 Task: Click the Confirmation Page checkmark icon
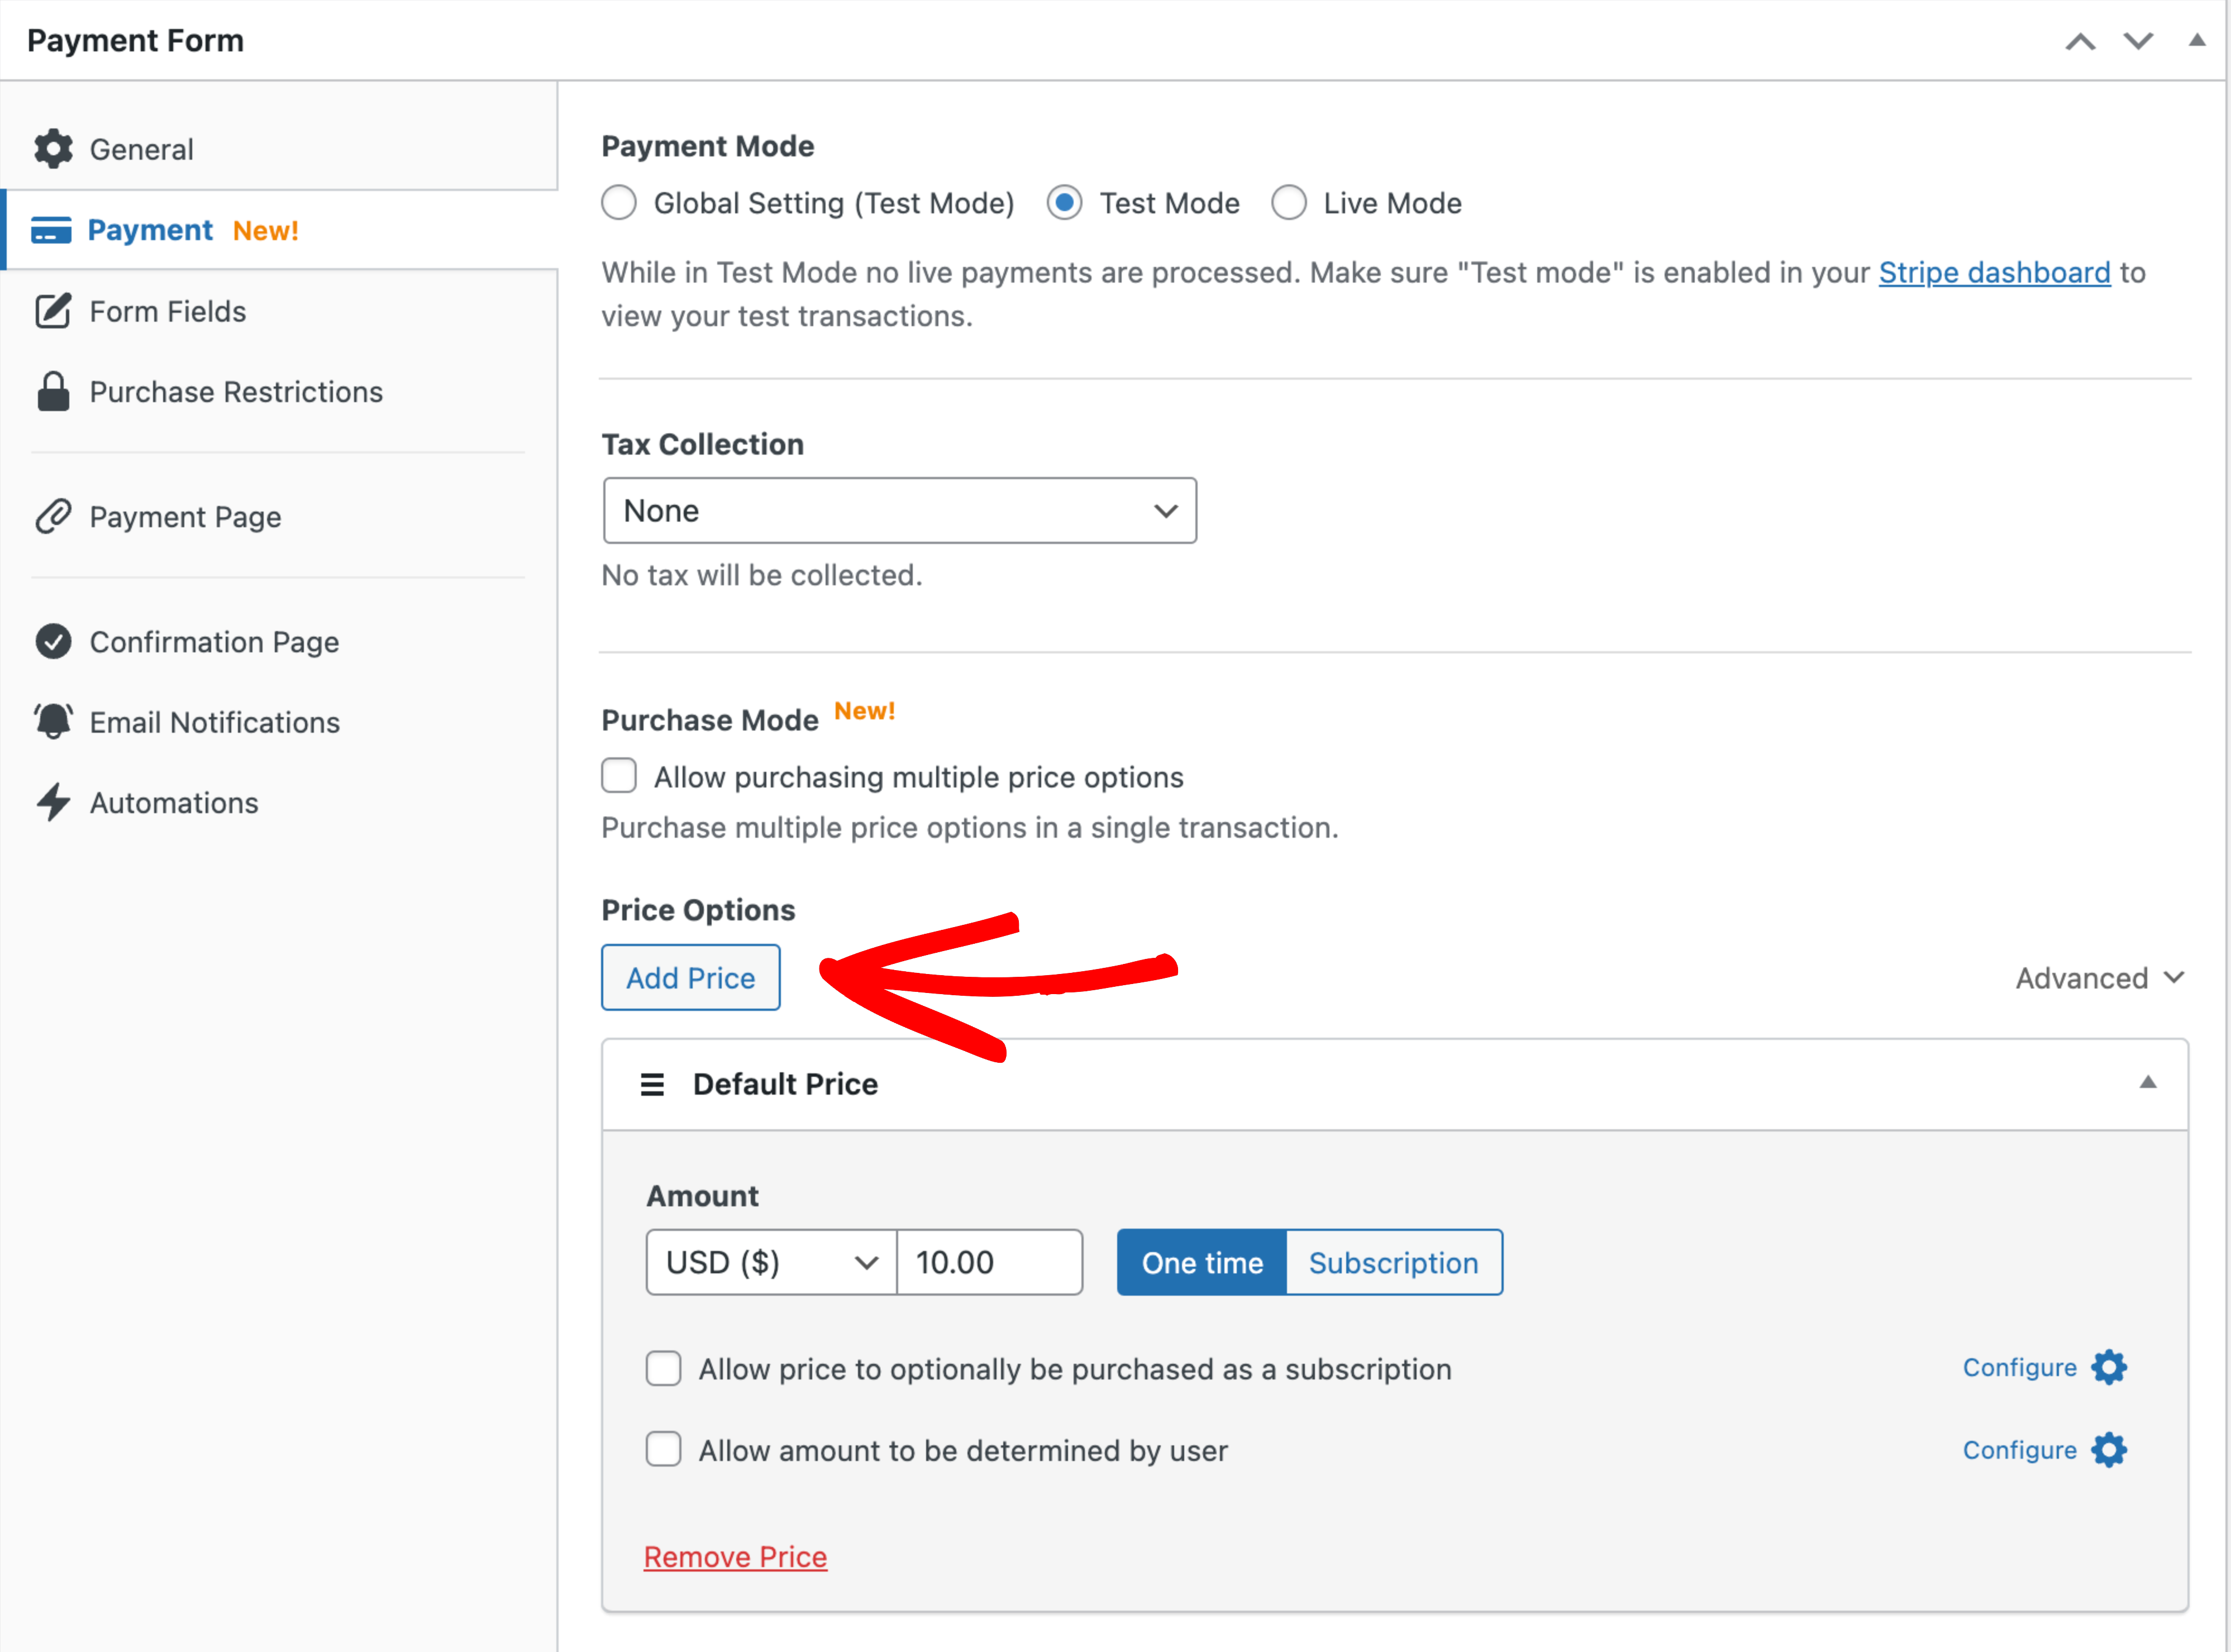pos(53,642)
